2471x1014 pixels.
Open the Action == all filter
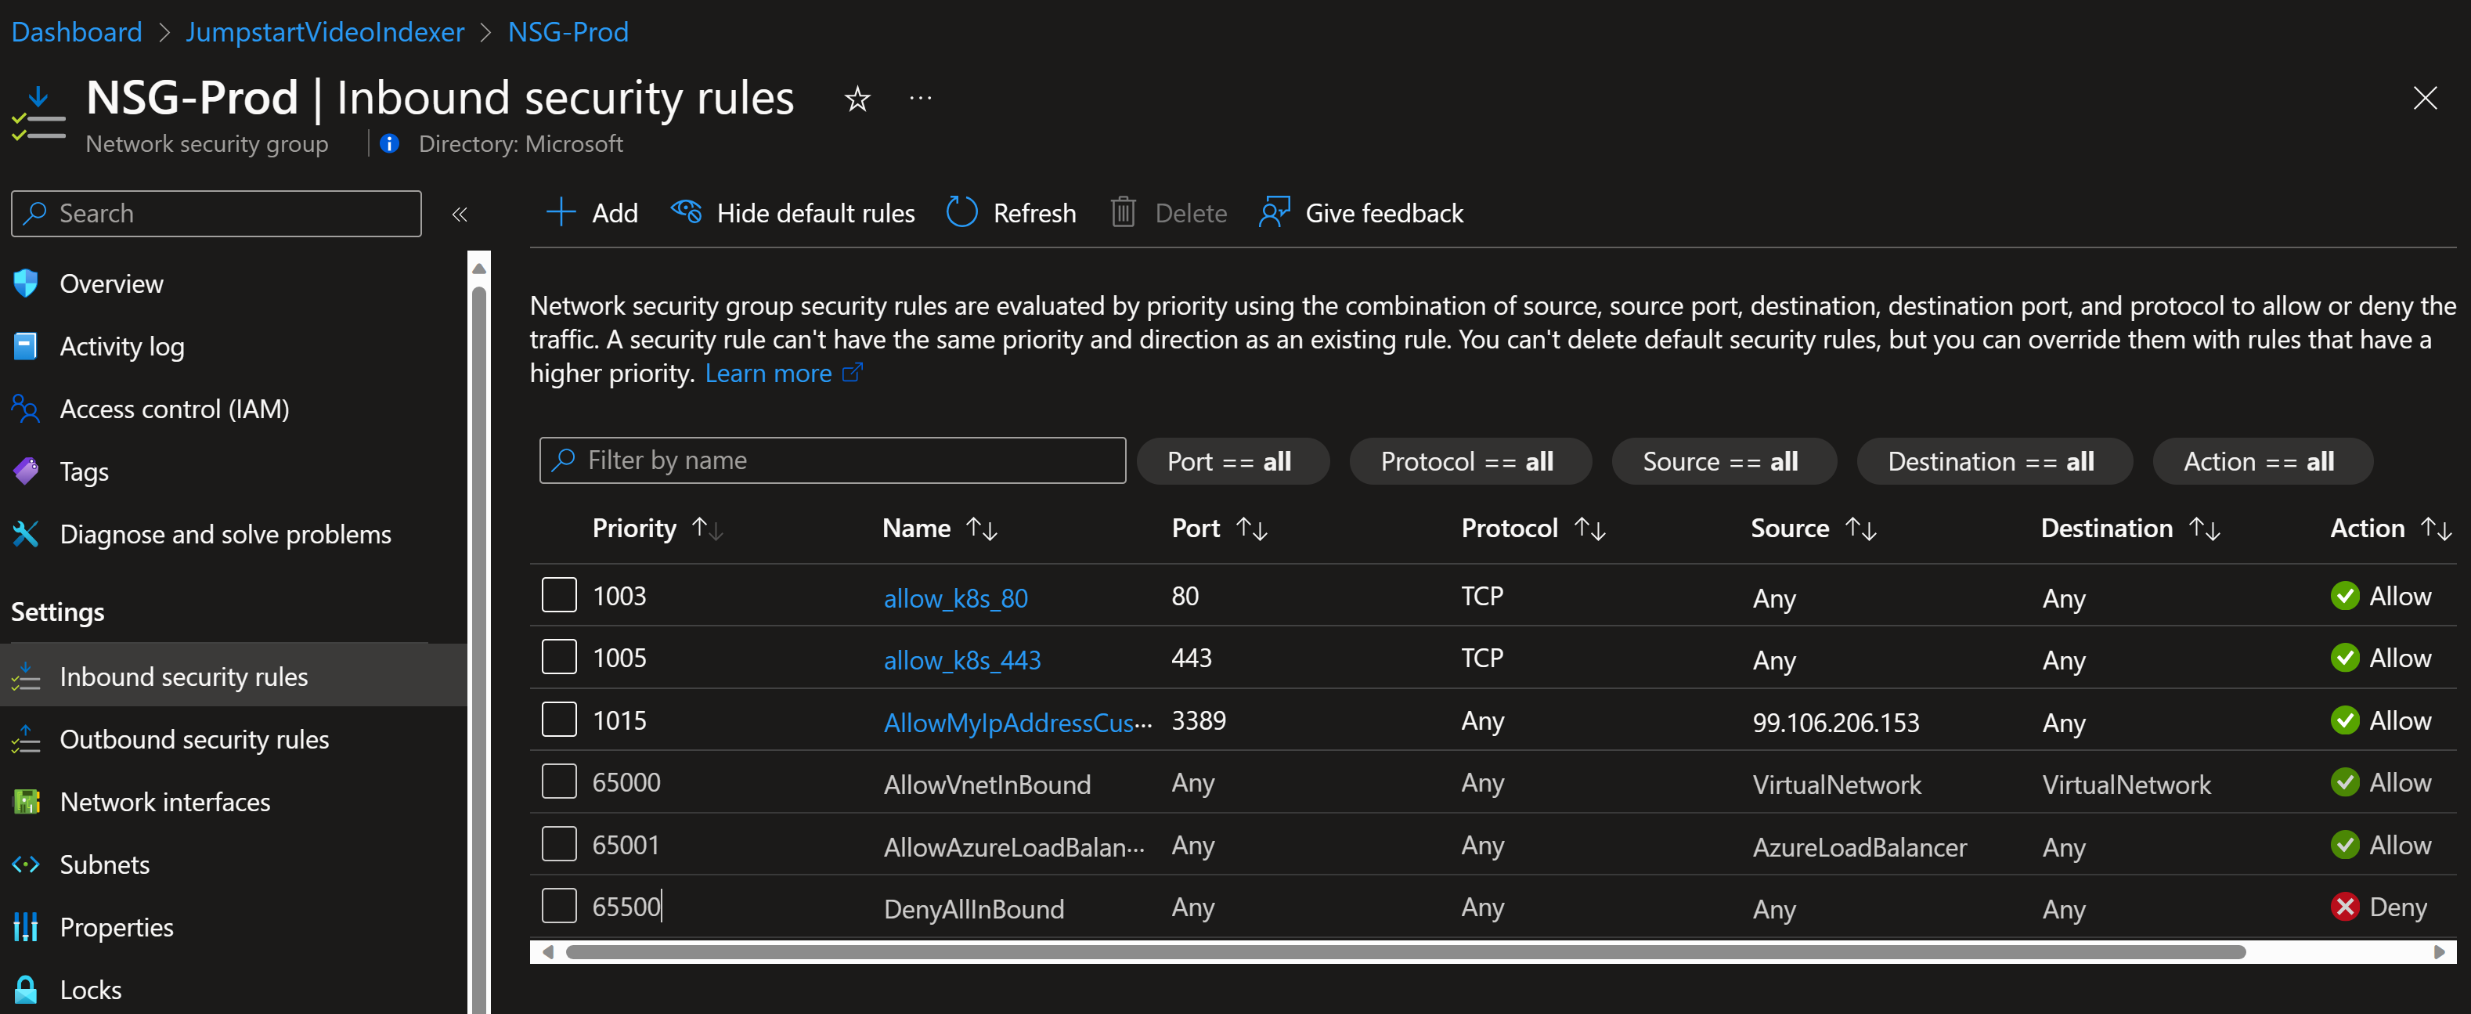pos(2262,461)
